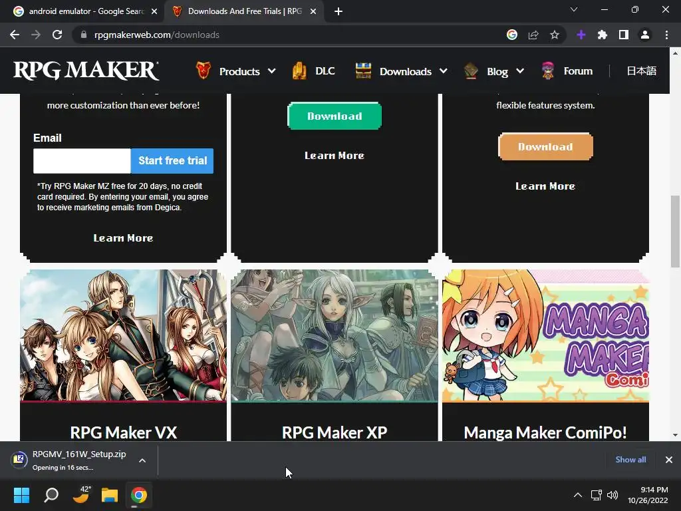Click the address bar URL
The height and width of the screenshot is (511, 681).
pos(157,35)
